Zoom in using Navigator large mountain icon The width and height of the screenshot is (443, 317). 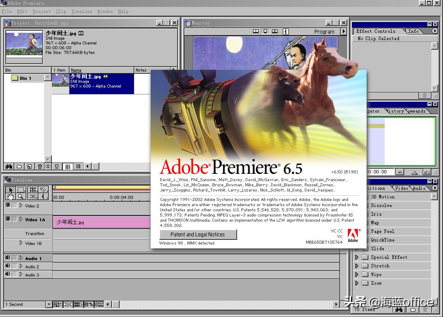click(427, 172)
